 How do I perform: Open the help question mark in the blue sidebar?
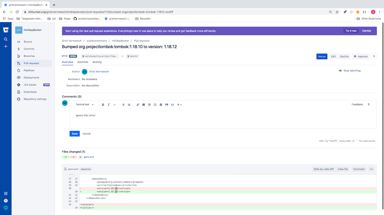pyautogui.click(x=6, y=201)
